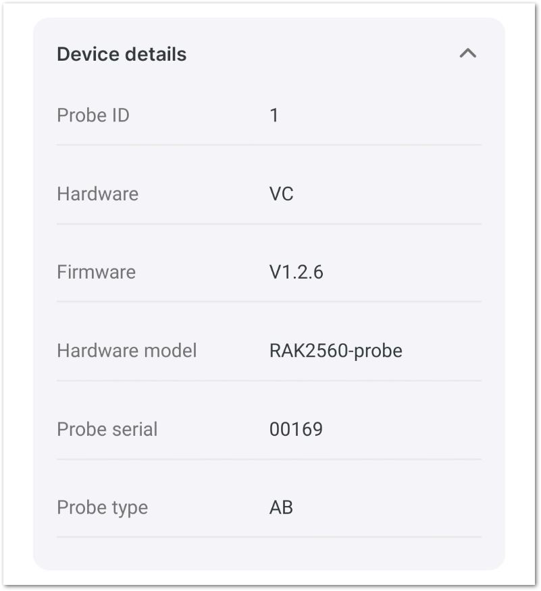Select the Hardware label
Viewport: 541px width, 591px height.
(x=98, y=194)
